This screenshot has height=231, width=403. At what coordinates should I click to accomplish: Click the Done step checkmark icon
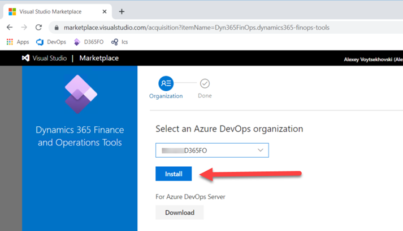205,83
